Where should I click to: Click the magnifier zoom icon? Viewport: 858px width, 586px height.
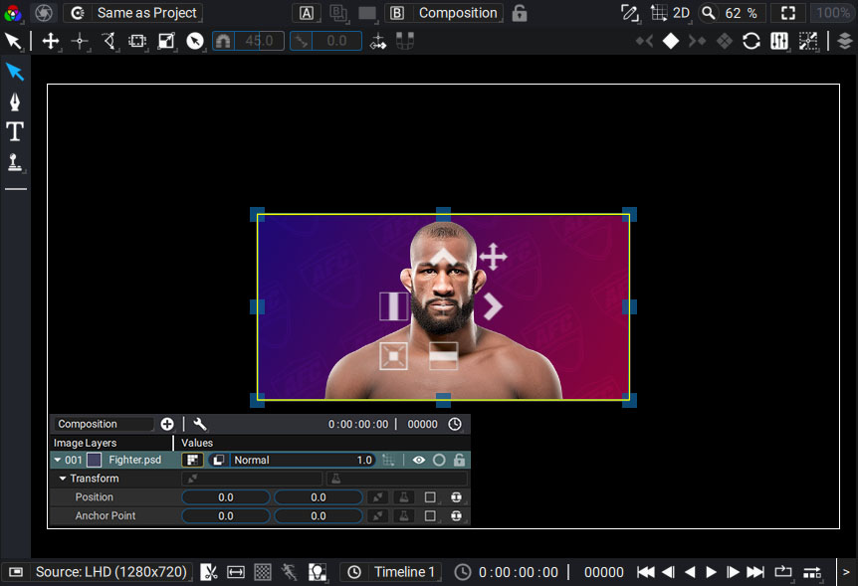pos(709,13)
